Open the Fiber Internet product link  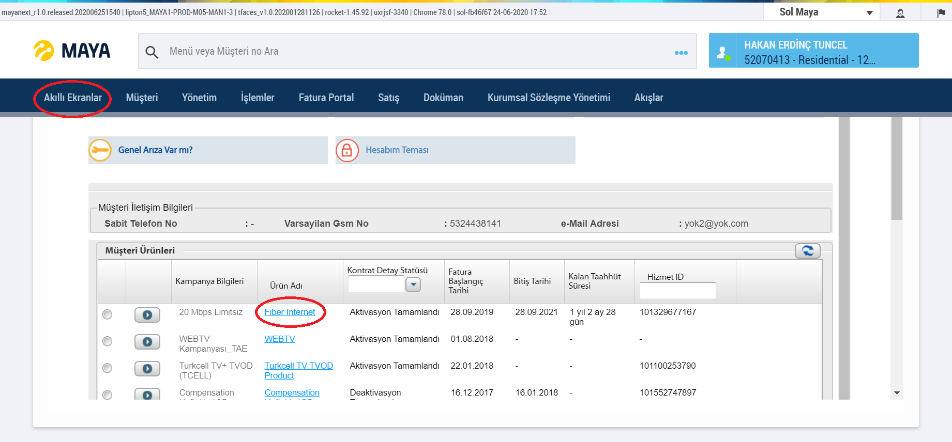click(x=290, y=312)
